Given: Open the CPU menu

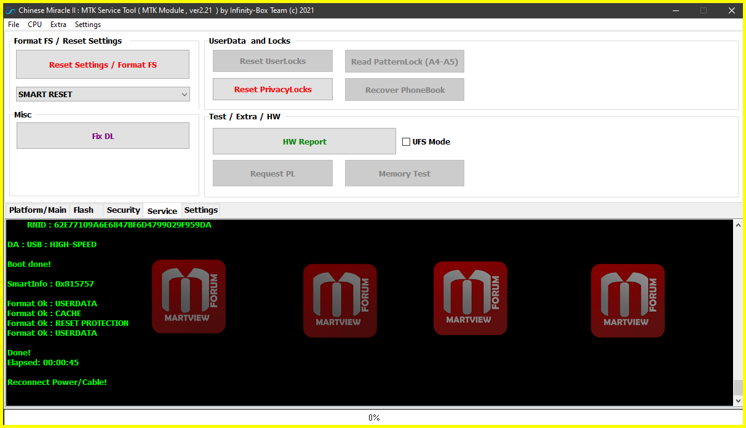Looking at the screenshot, I should pyautogui.click(x=35, y=25).
